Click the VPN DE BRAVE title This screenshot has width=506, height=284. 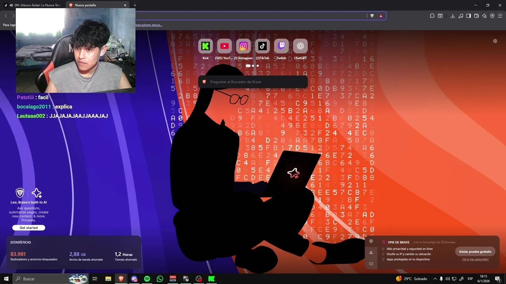click(398, 242)
